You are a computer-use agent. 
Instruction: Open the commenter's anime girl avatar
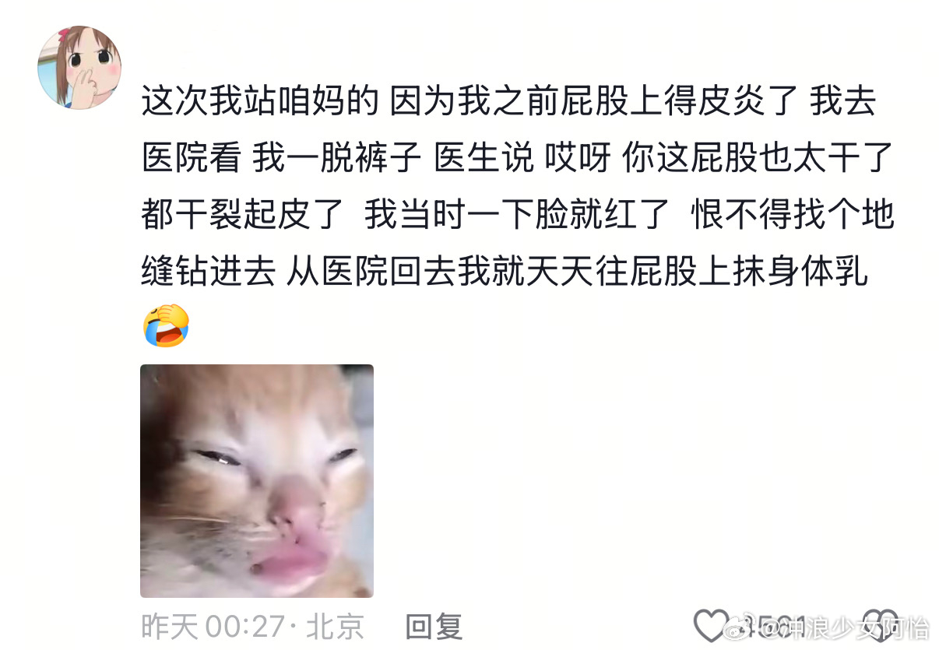tap(79, 67)
